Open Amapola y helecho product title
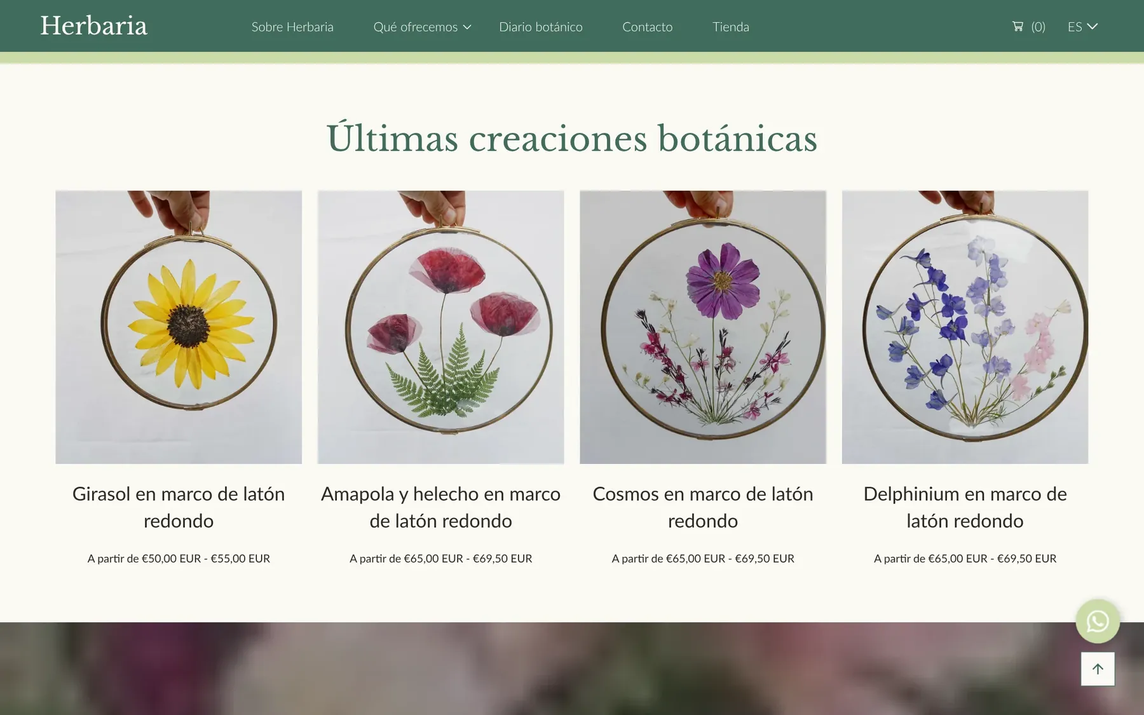Image resolution: width=1144 pixels, height=715 pixels. (440, 507)
